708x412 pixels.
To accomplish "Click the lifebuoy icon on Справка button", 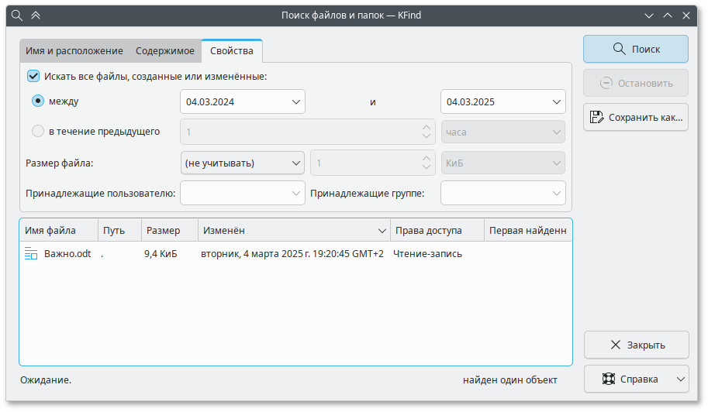I will coord(609,379).
